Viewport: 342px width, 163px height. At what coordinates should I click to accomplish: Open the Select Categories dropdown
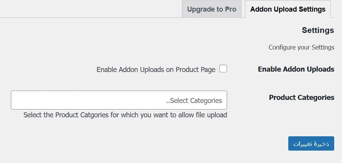[x=119, y=100]
